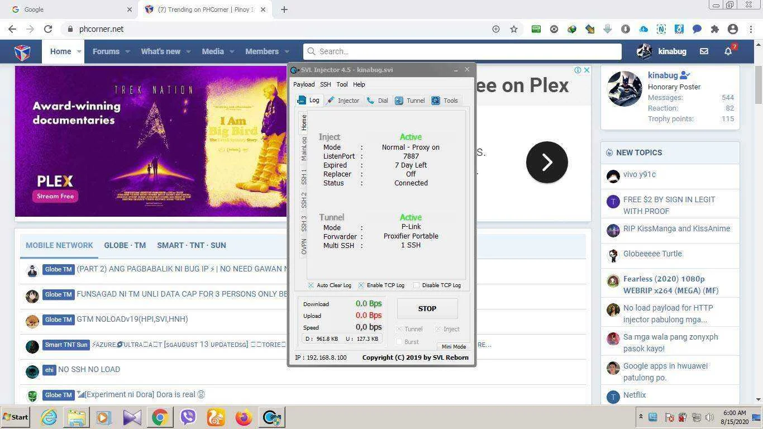Click the blue cloud download extension icon
The image size is (763, 429).
643,29
